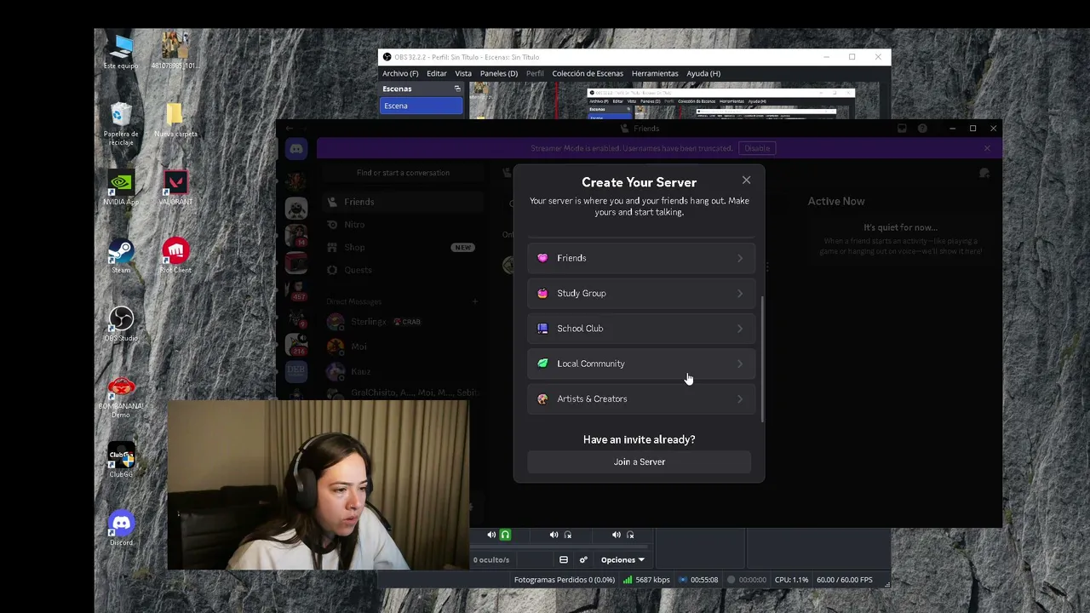Screen dimensions: 1090x613
Task: Open Discord home logo button
Action: click(296, 149)
